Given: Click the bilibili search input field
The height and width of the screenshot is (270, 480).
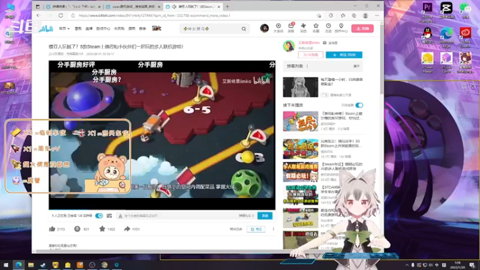Looking at the screenshot, I should point(211,29).
